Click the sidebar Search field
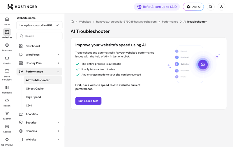Image resolution: width=233 pixels, height=147 pixels. coord(39,36)
